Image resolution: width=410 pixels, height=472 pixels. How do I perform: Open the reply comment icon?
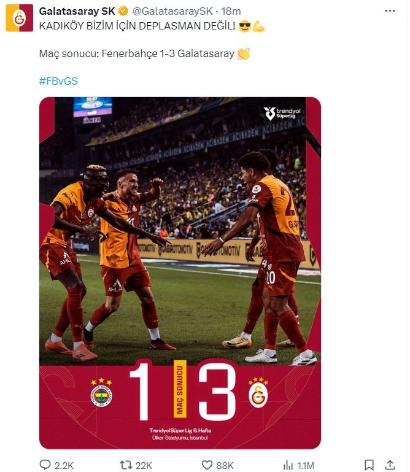[x=45, y=465]
